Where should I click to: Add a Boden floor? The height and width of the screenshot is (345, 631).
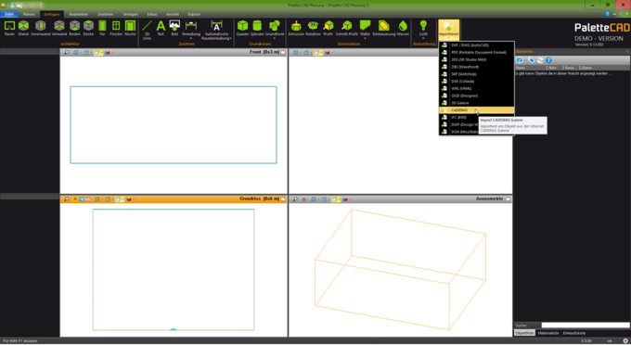click(74, 28)
